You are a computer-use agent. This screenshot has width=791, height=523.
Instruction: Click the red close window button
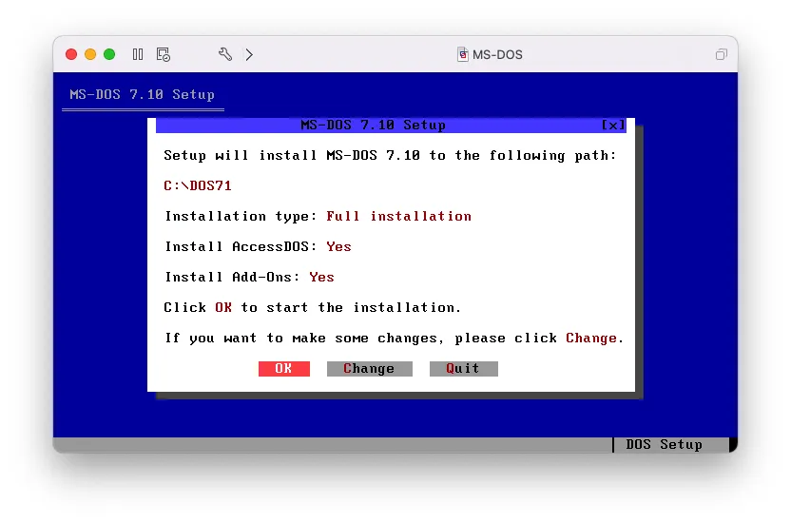[x=71, y=54]
